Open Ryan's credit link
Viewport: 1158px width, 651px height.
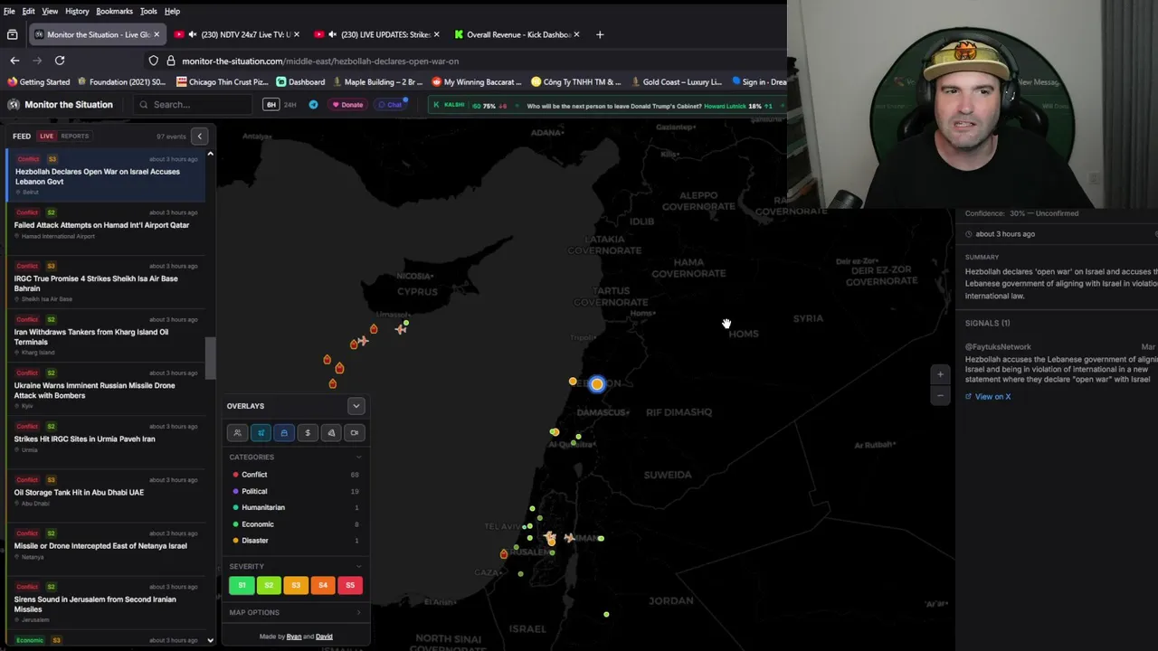click(x=294, y=637)
